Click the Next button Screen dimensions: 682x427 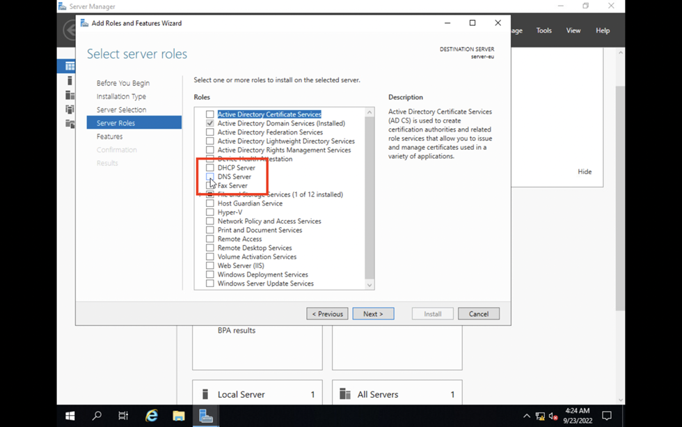373,314
